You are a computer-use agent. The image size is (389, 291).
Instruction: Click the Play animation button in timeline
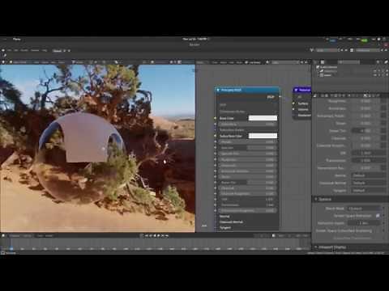pos(159,236)
